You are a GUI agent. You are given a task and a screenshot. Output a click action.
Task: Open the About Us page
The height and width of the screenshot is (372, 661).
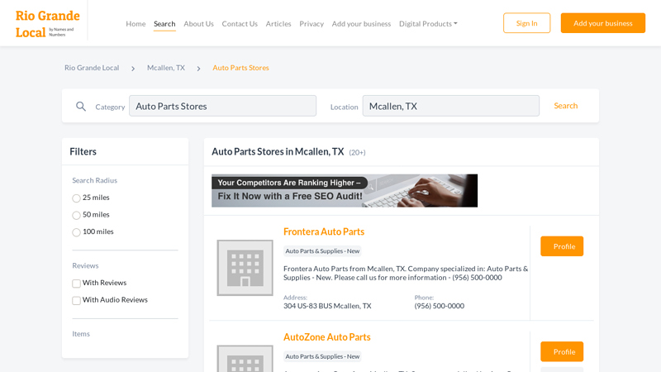tap(198, 24)
